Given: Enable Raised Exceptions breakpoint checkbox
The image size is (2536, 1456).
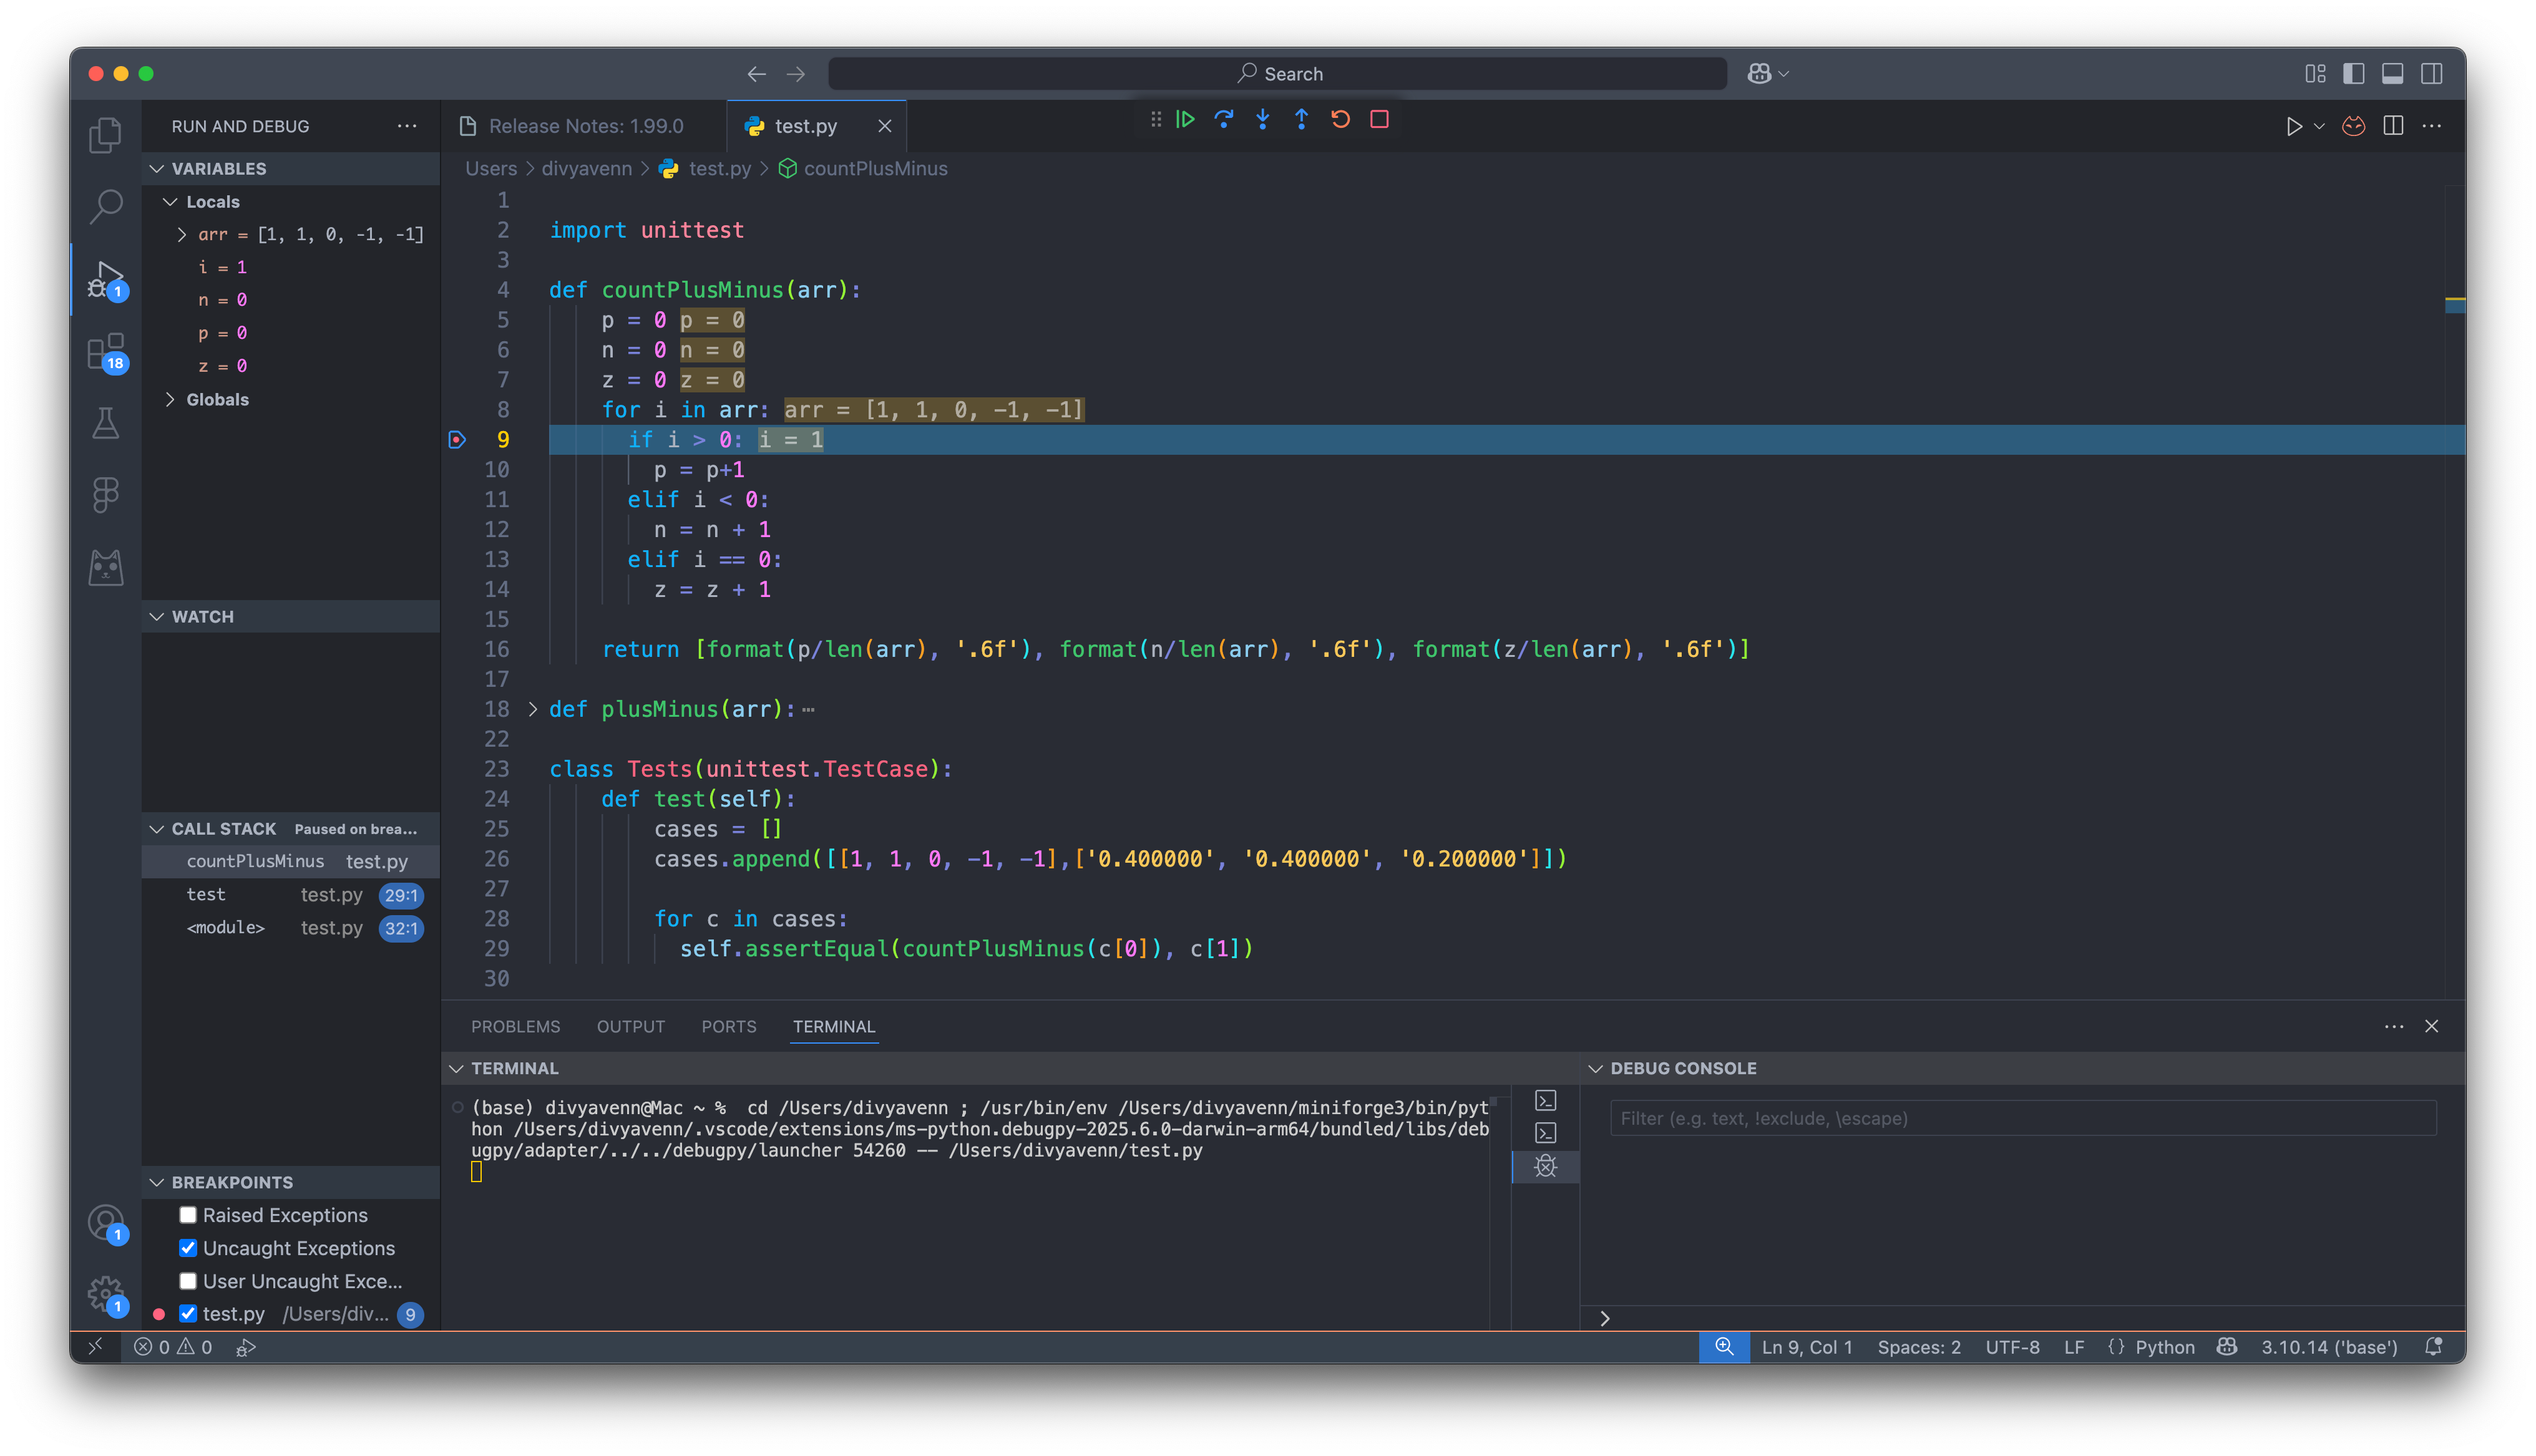Looking at the screenshot, I should click(x=188, y=1215).
